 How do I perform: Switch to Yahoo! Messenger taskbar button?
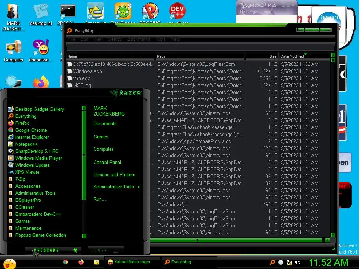click(x=132, y=262)
